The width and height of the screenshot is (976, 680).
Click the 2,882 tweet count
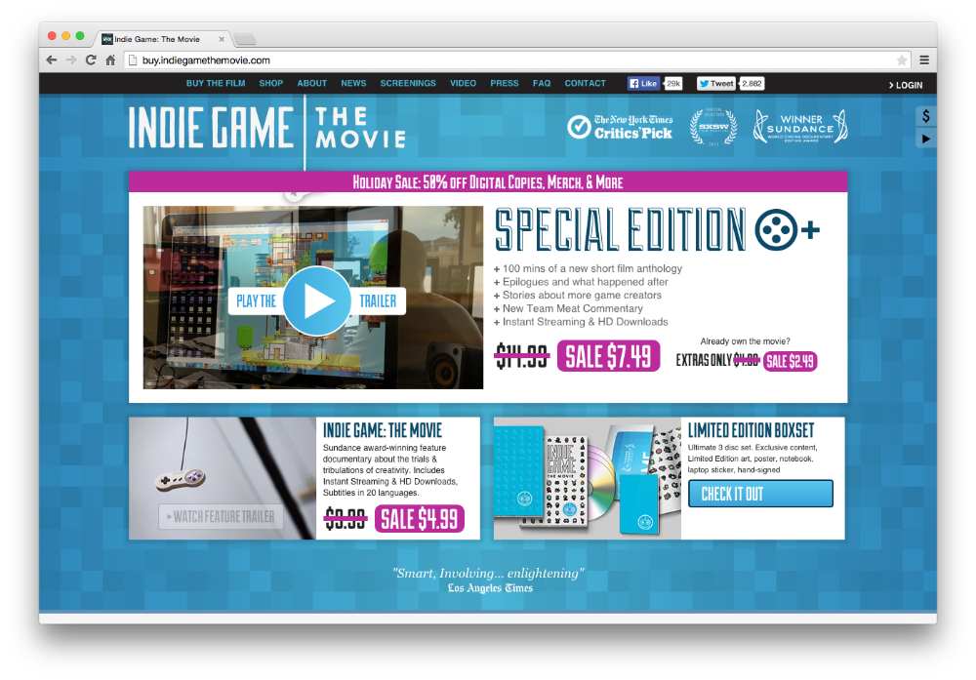(752, 83)
